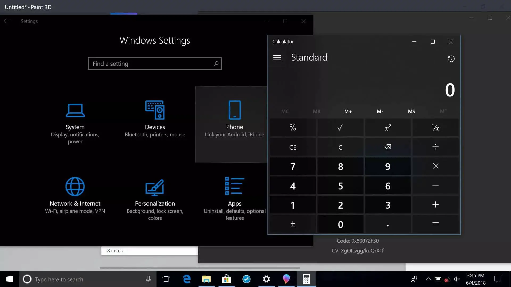
Task: Click the multiply key in Calculator
Action: coord(435,166)
